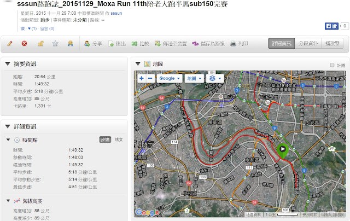Screen dimensions: 350x221
Task: Zoom out the map with minus button
Action: pyautogui.click(x=150, y=78)
